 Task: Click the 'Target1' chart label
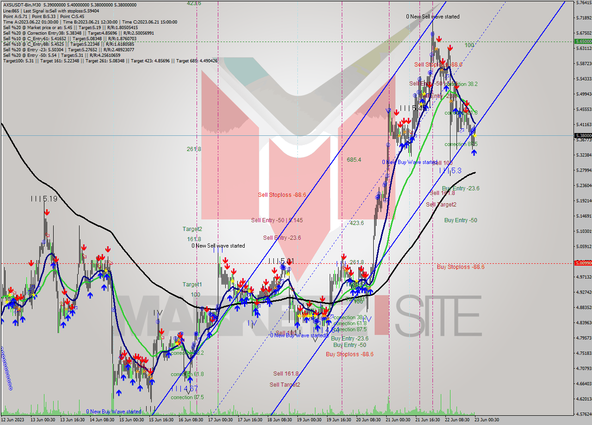(x=192, y=284)
